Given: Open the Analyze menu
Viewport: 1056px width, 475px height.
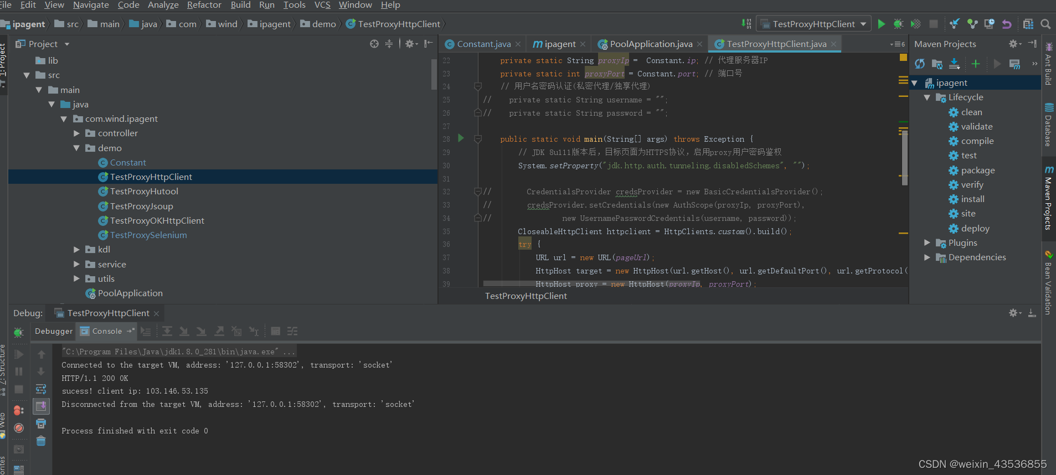Looking at the screenshot, I should 163,5.
